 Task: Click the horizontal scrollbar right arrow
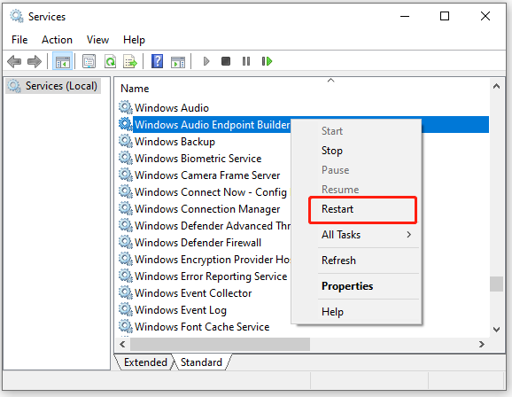point(482,345)
